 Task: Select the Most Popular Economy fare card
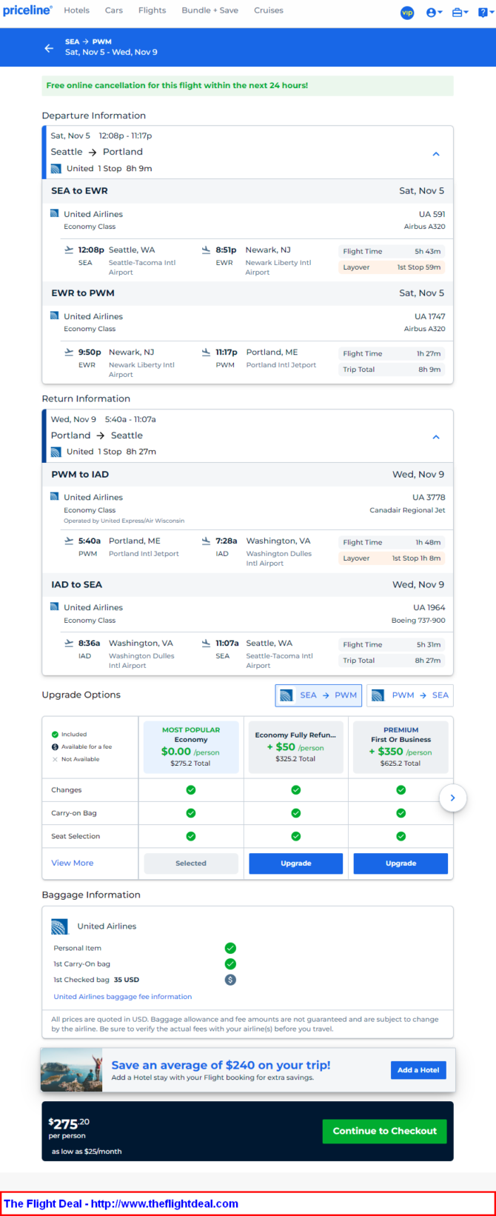[x=191, y=746]
